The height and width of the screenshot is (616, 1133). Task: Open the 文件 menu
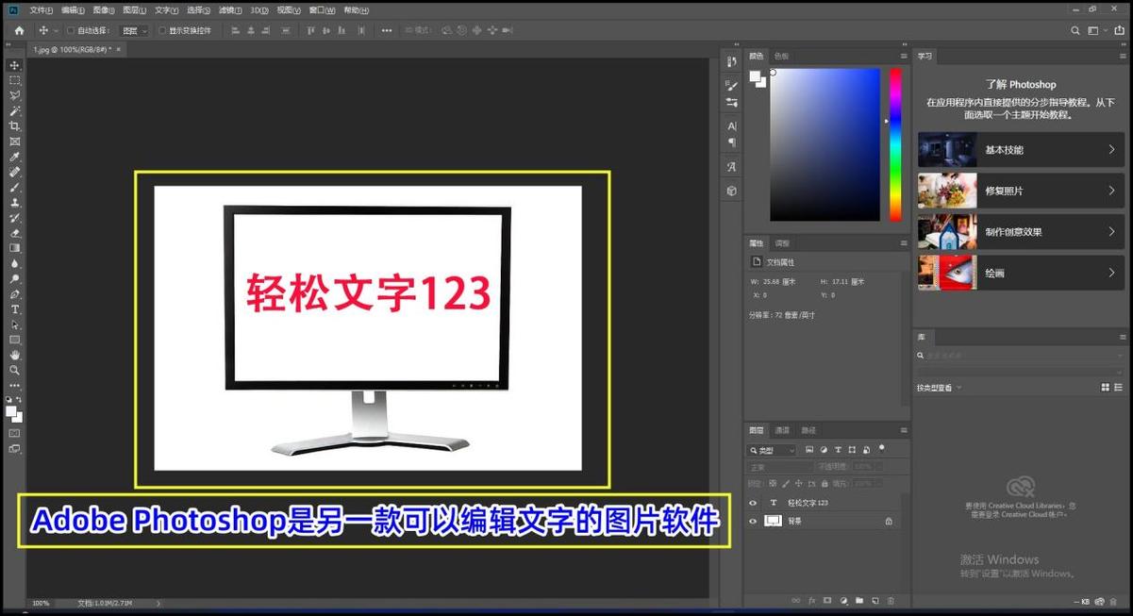click(x=42, y=10)
